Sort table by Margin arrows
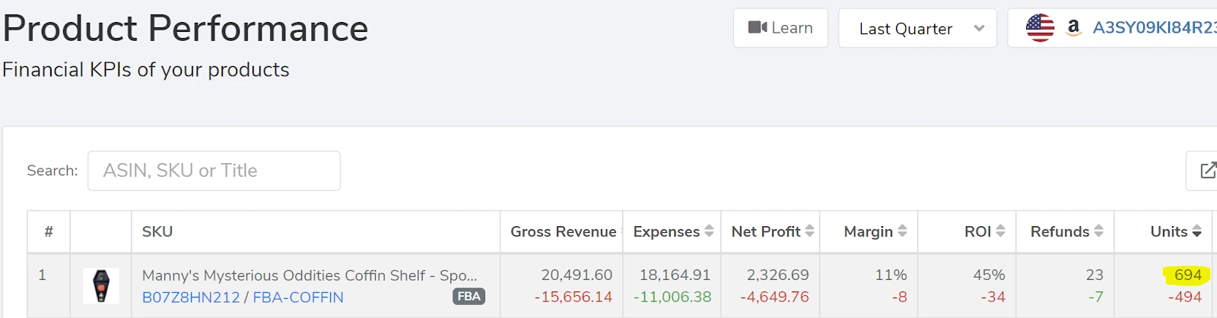The height and width of the screenshot is (318, 1217). tap(902, 231)
